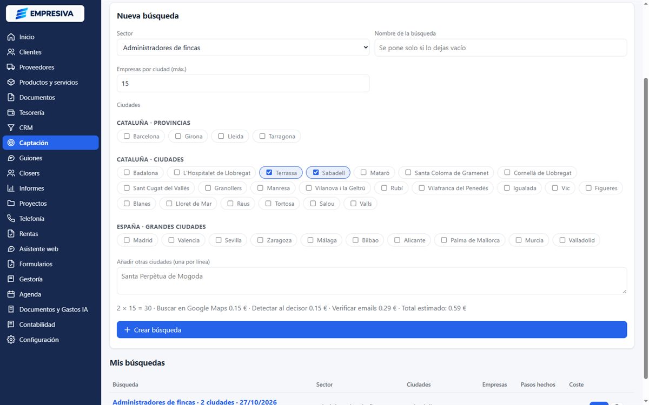The height and width of the screenshot is (405, 649).
Task: Click the Informes bar chart icon
Action: [x=11, y=188]
